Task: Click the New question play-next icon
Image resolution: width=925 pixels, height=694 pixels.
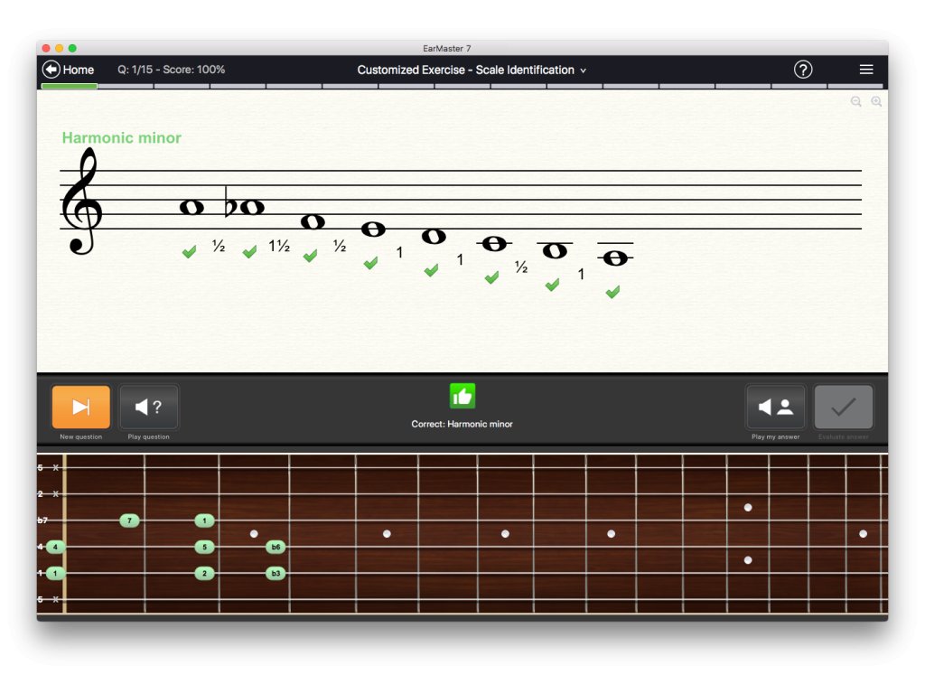Action: pos(80,408)
